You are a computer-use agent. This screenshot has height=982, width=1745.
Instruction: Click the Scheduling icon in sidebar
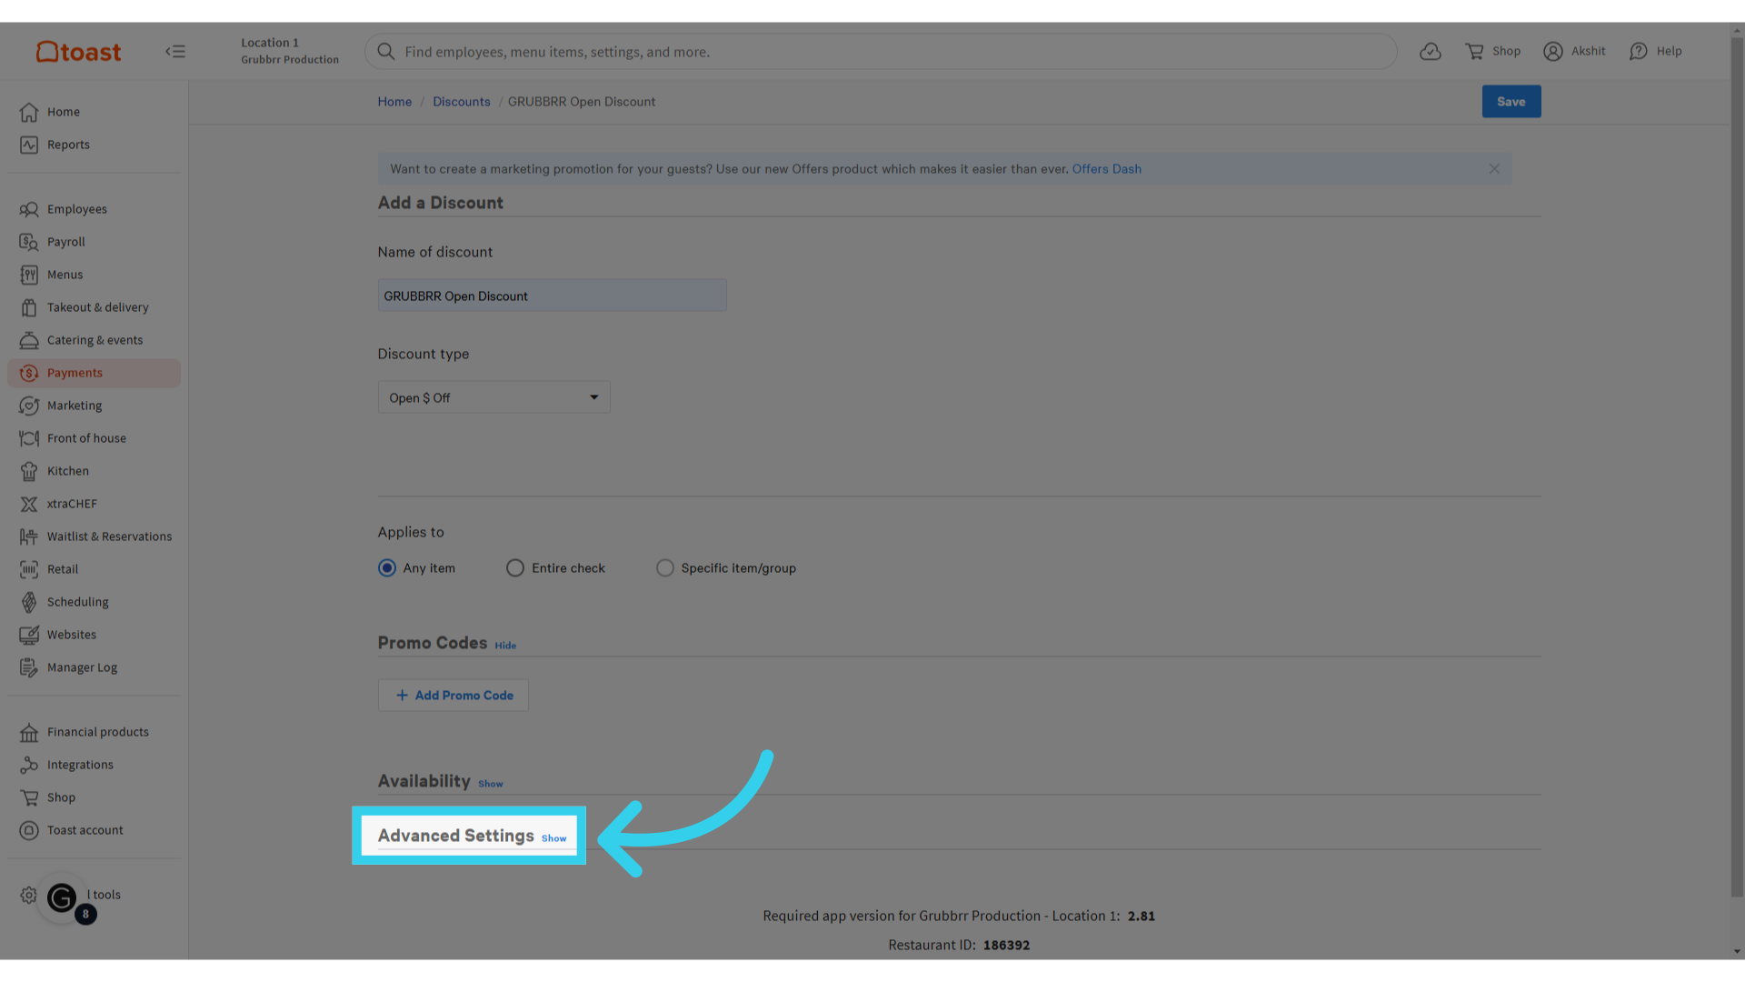29,602
